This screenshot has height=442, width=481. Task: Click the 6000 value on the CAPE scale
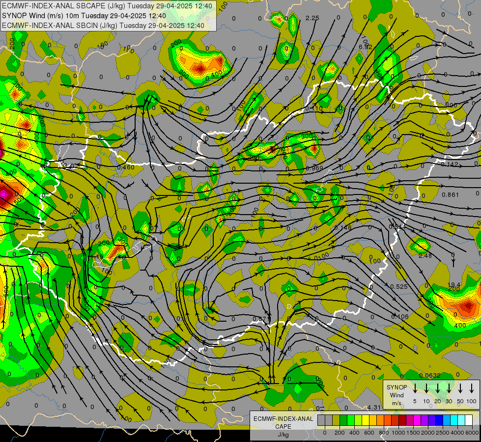472,433
